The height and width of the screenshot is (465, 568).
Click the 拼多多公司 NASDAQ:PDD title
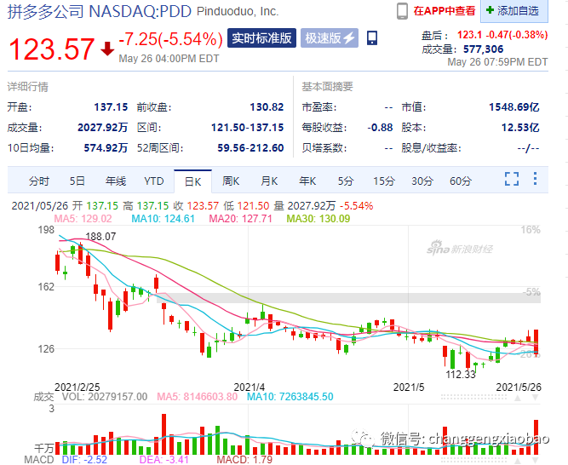pyautogui.click(x=100, y=11)
